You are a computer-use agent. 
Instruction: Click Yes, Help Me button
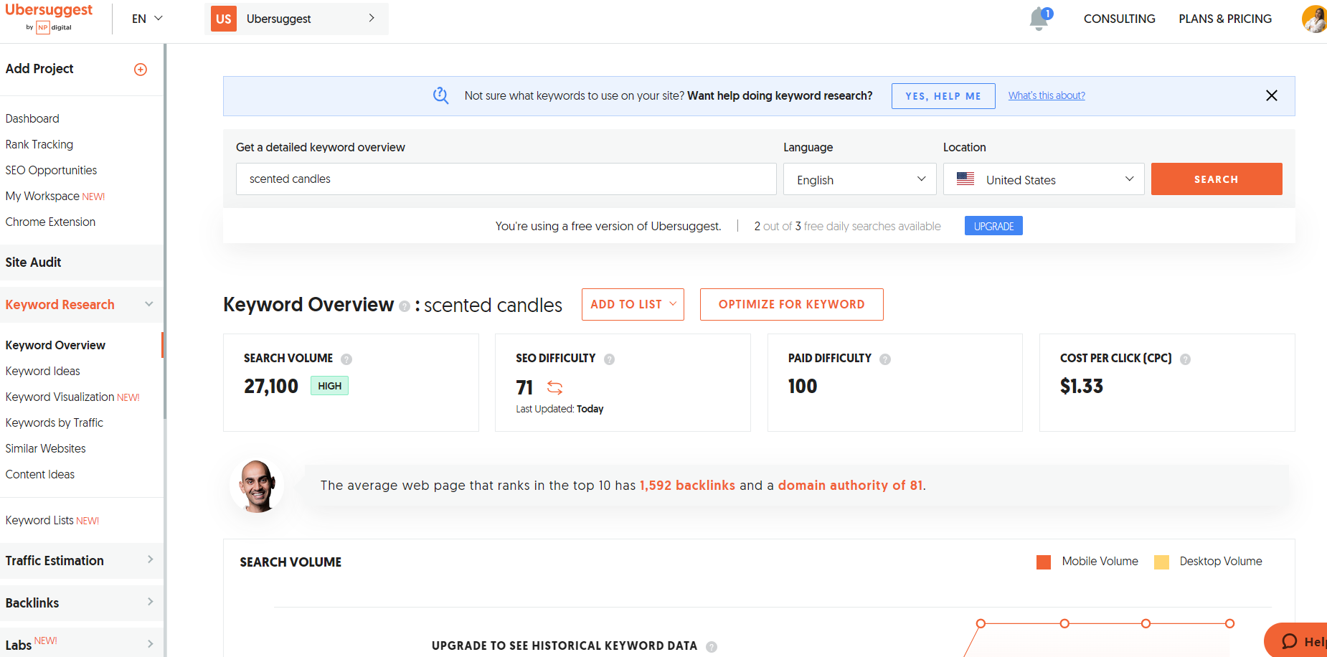943,96
